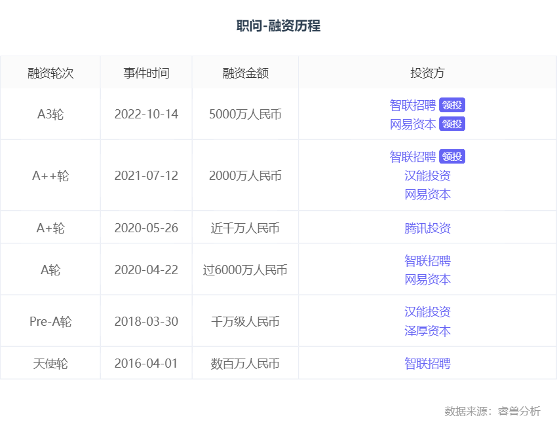Click the title 职问-融资历程
The width and height of the screenshot is (557, 439).
tap(278, 26)
